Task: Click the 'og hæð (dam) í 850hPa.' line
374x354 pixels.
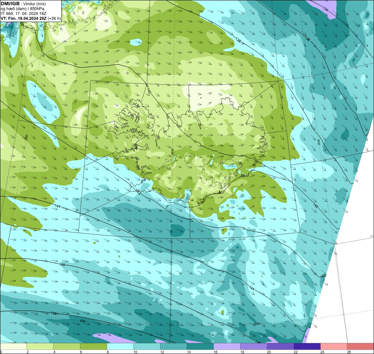Action: tap(23, 9)
